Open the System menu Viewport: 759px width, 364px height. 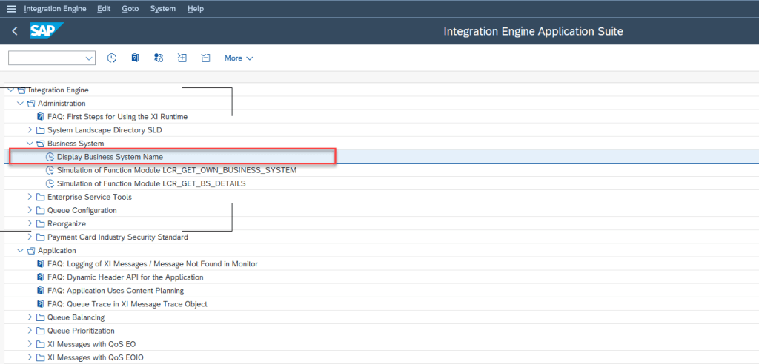(162, 9)
